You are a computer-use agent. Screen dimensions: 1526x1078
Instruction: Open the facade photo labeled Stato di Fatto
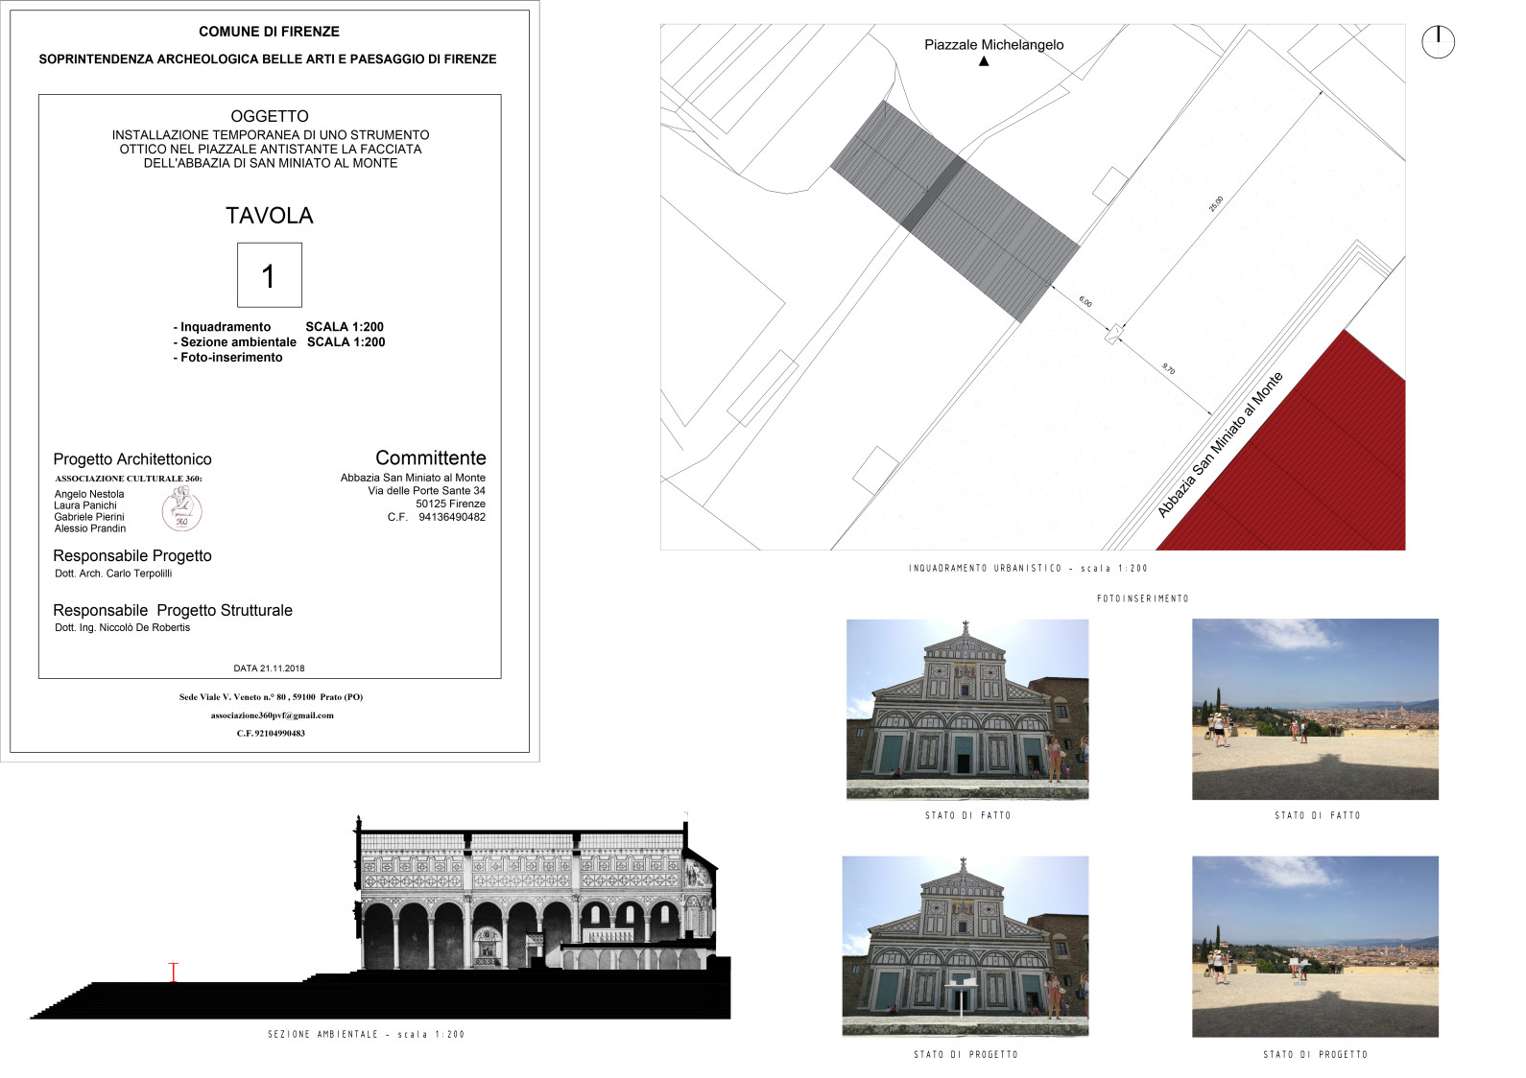pyautogui.click(x=967, y=709)
